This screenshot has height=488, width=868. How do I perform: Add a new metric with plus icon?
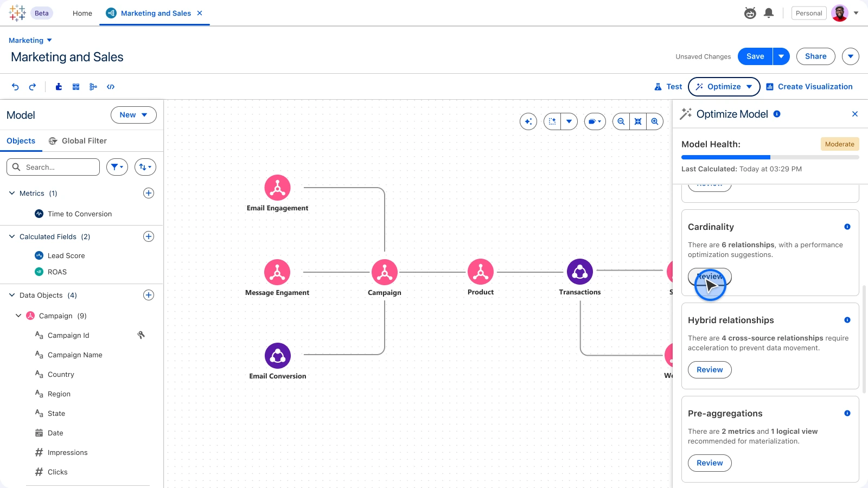[149, 193]
